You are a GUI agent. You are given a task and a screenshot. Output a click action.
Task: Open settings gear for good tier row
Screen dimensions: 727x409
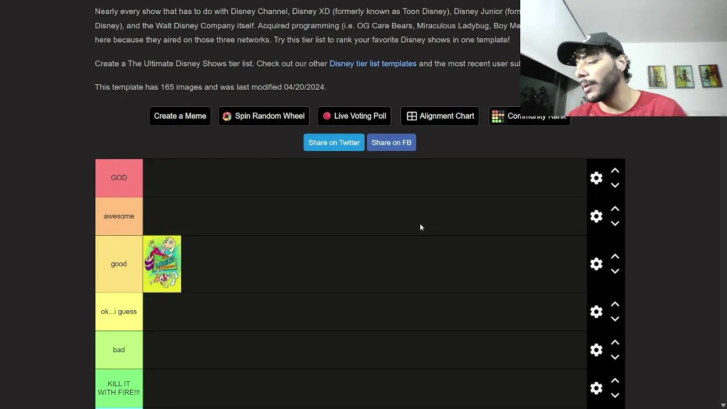596,264
